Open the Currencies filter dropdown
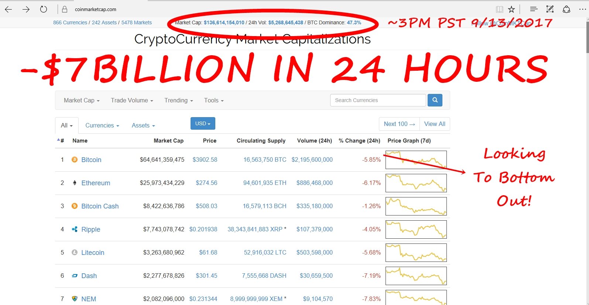This screenshot has height=305, width=589. [102, 125]
